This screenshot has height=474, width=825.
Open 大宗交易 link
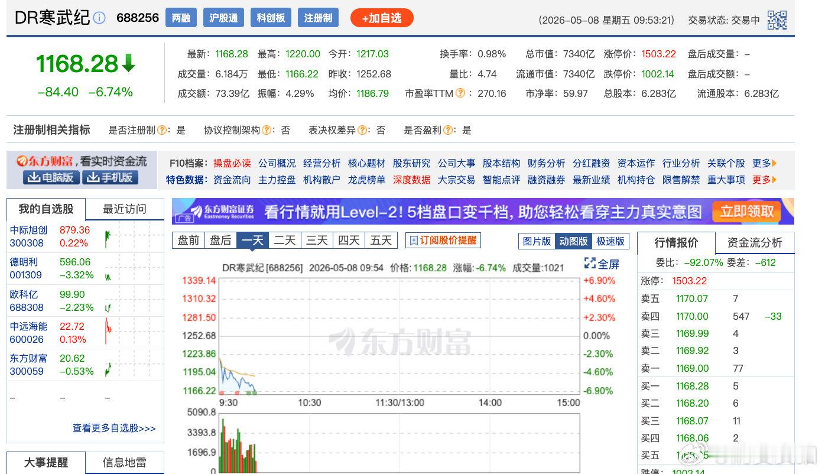point(456,180)
